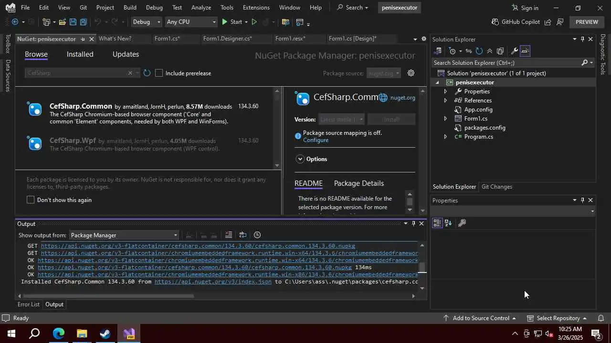The height and width of the screenshot is (343, 611).
Task: Open Properties wrench in Solution Explorer
Action: [x=514, y=51]
